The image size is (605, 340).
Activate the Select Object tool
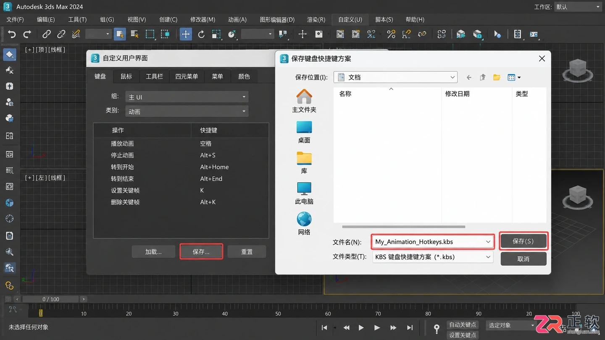120,34
